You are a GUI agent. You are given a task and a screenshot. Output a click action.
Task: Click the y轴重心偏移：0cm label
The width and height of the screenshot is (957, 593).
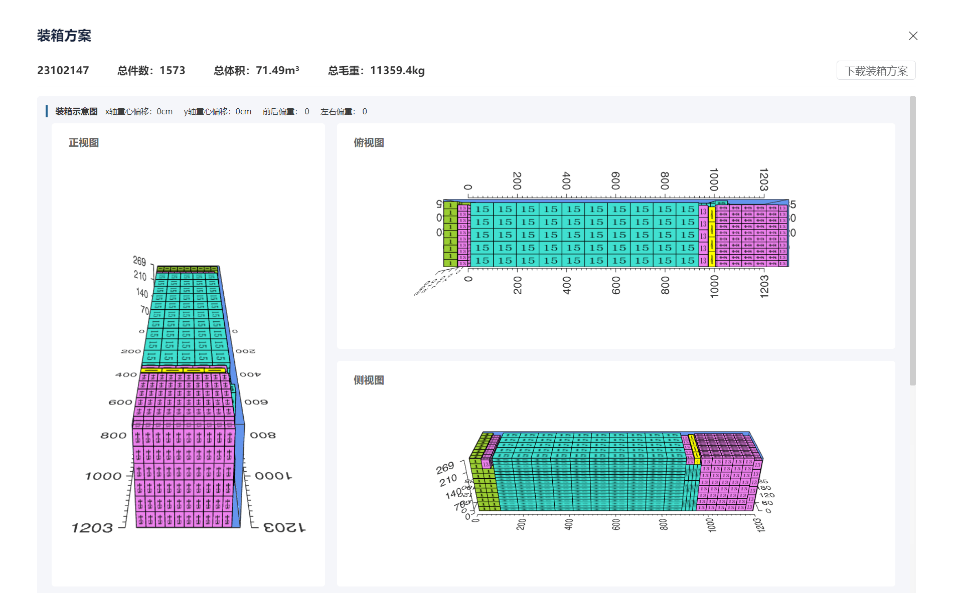(218, 111)
